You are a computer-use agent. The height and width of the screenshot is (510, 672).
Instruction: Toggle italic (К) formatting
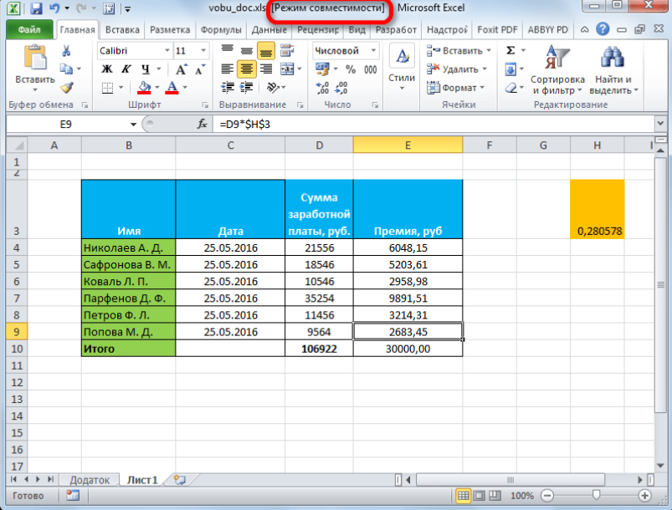point(126,69)
